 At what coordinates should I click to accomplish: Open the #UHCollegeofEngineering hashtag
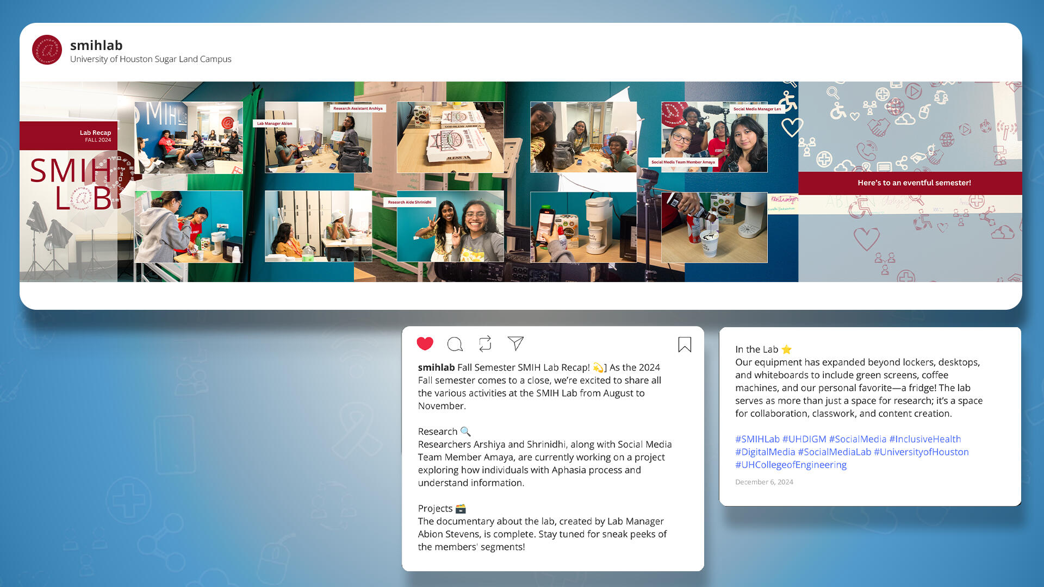pos(791,465)
